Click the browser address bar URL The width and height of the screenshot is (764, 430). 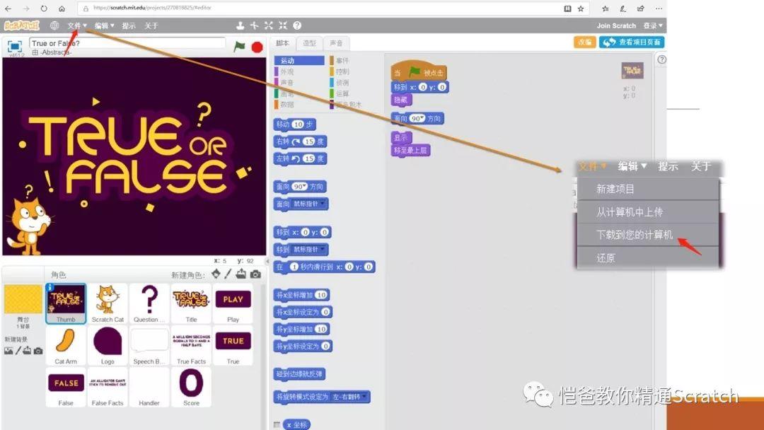click(x=152, y=8)
